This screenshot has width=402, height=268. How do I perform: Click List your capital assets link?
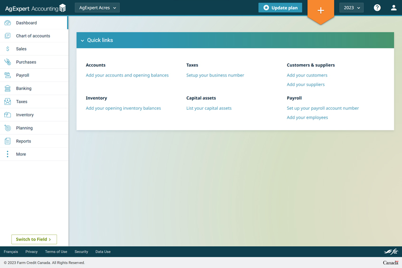click(x=209, y=108)
